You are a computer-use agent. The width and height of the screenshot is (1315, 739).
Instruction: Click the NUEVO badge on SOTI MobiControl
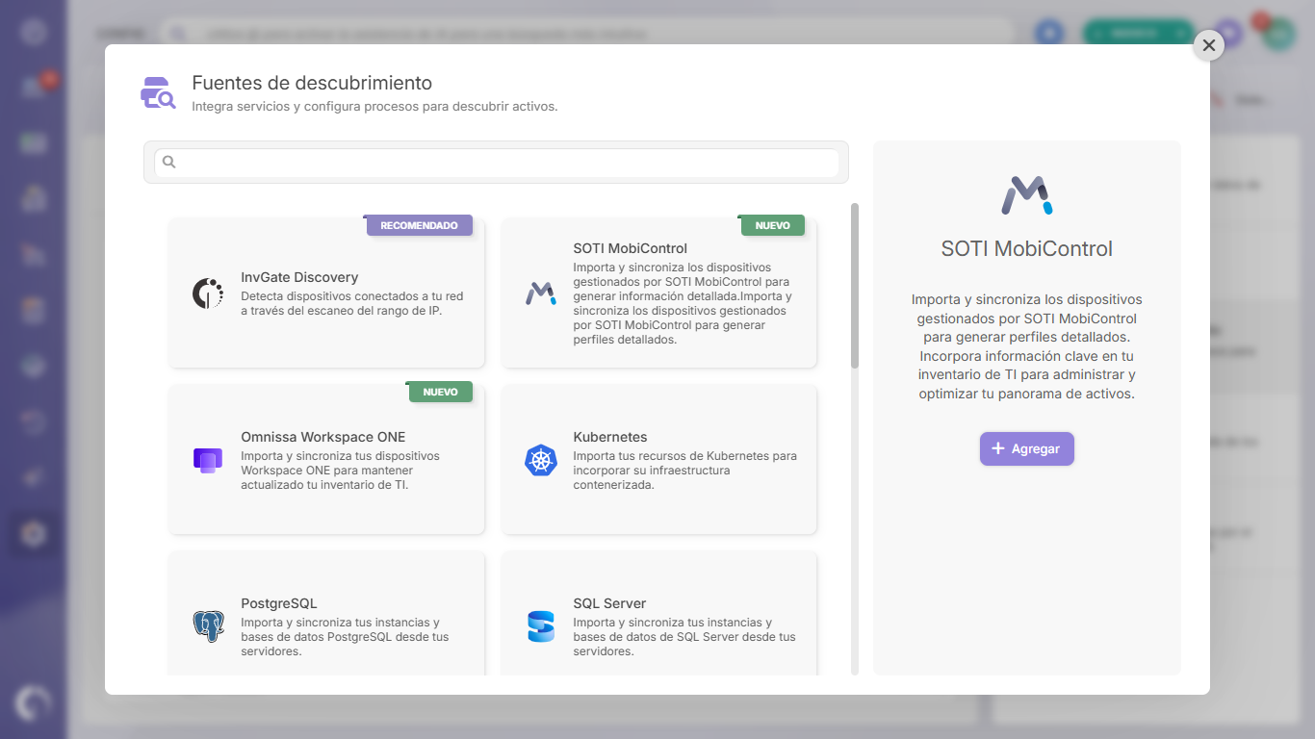coord(772,225)
